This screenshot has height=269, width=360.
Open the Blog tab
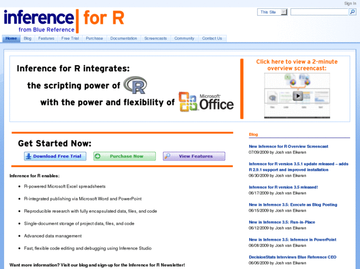(x=28, y=38)
